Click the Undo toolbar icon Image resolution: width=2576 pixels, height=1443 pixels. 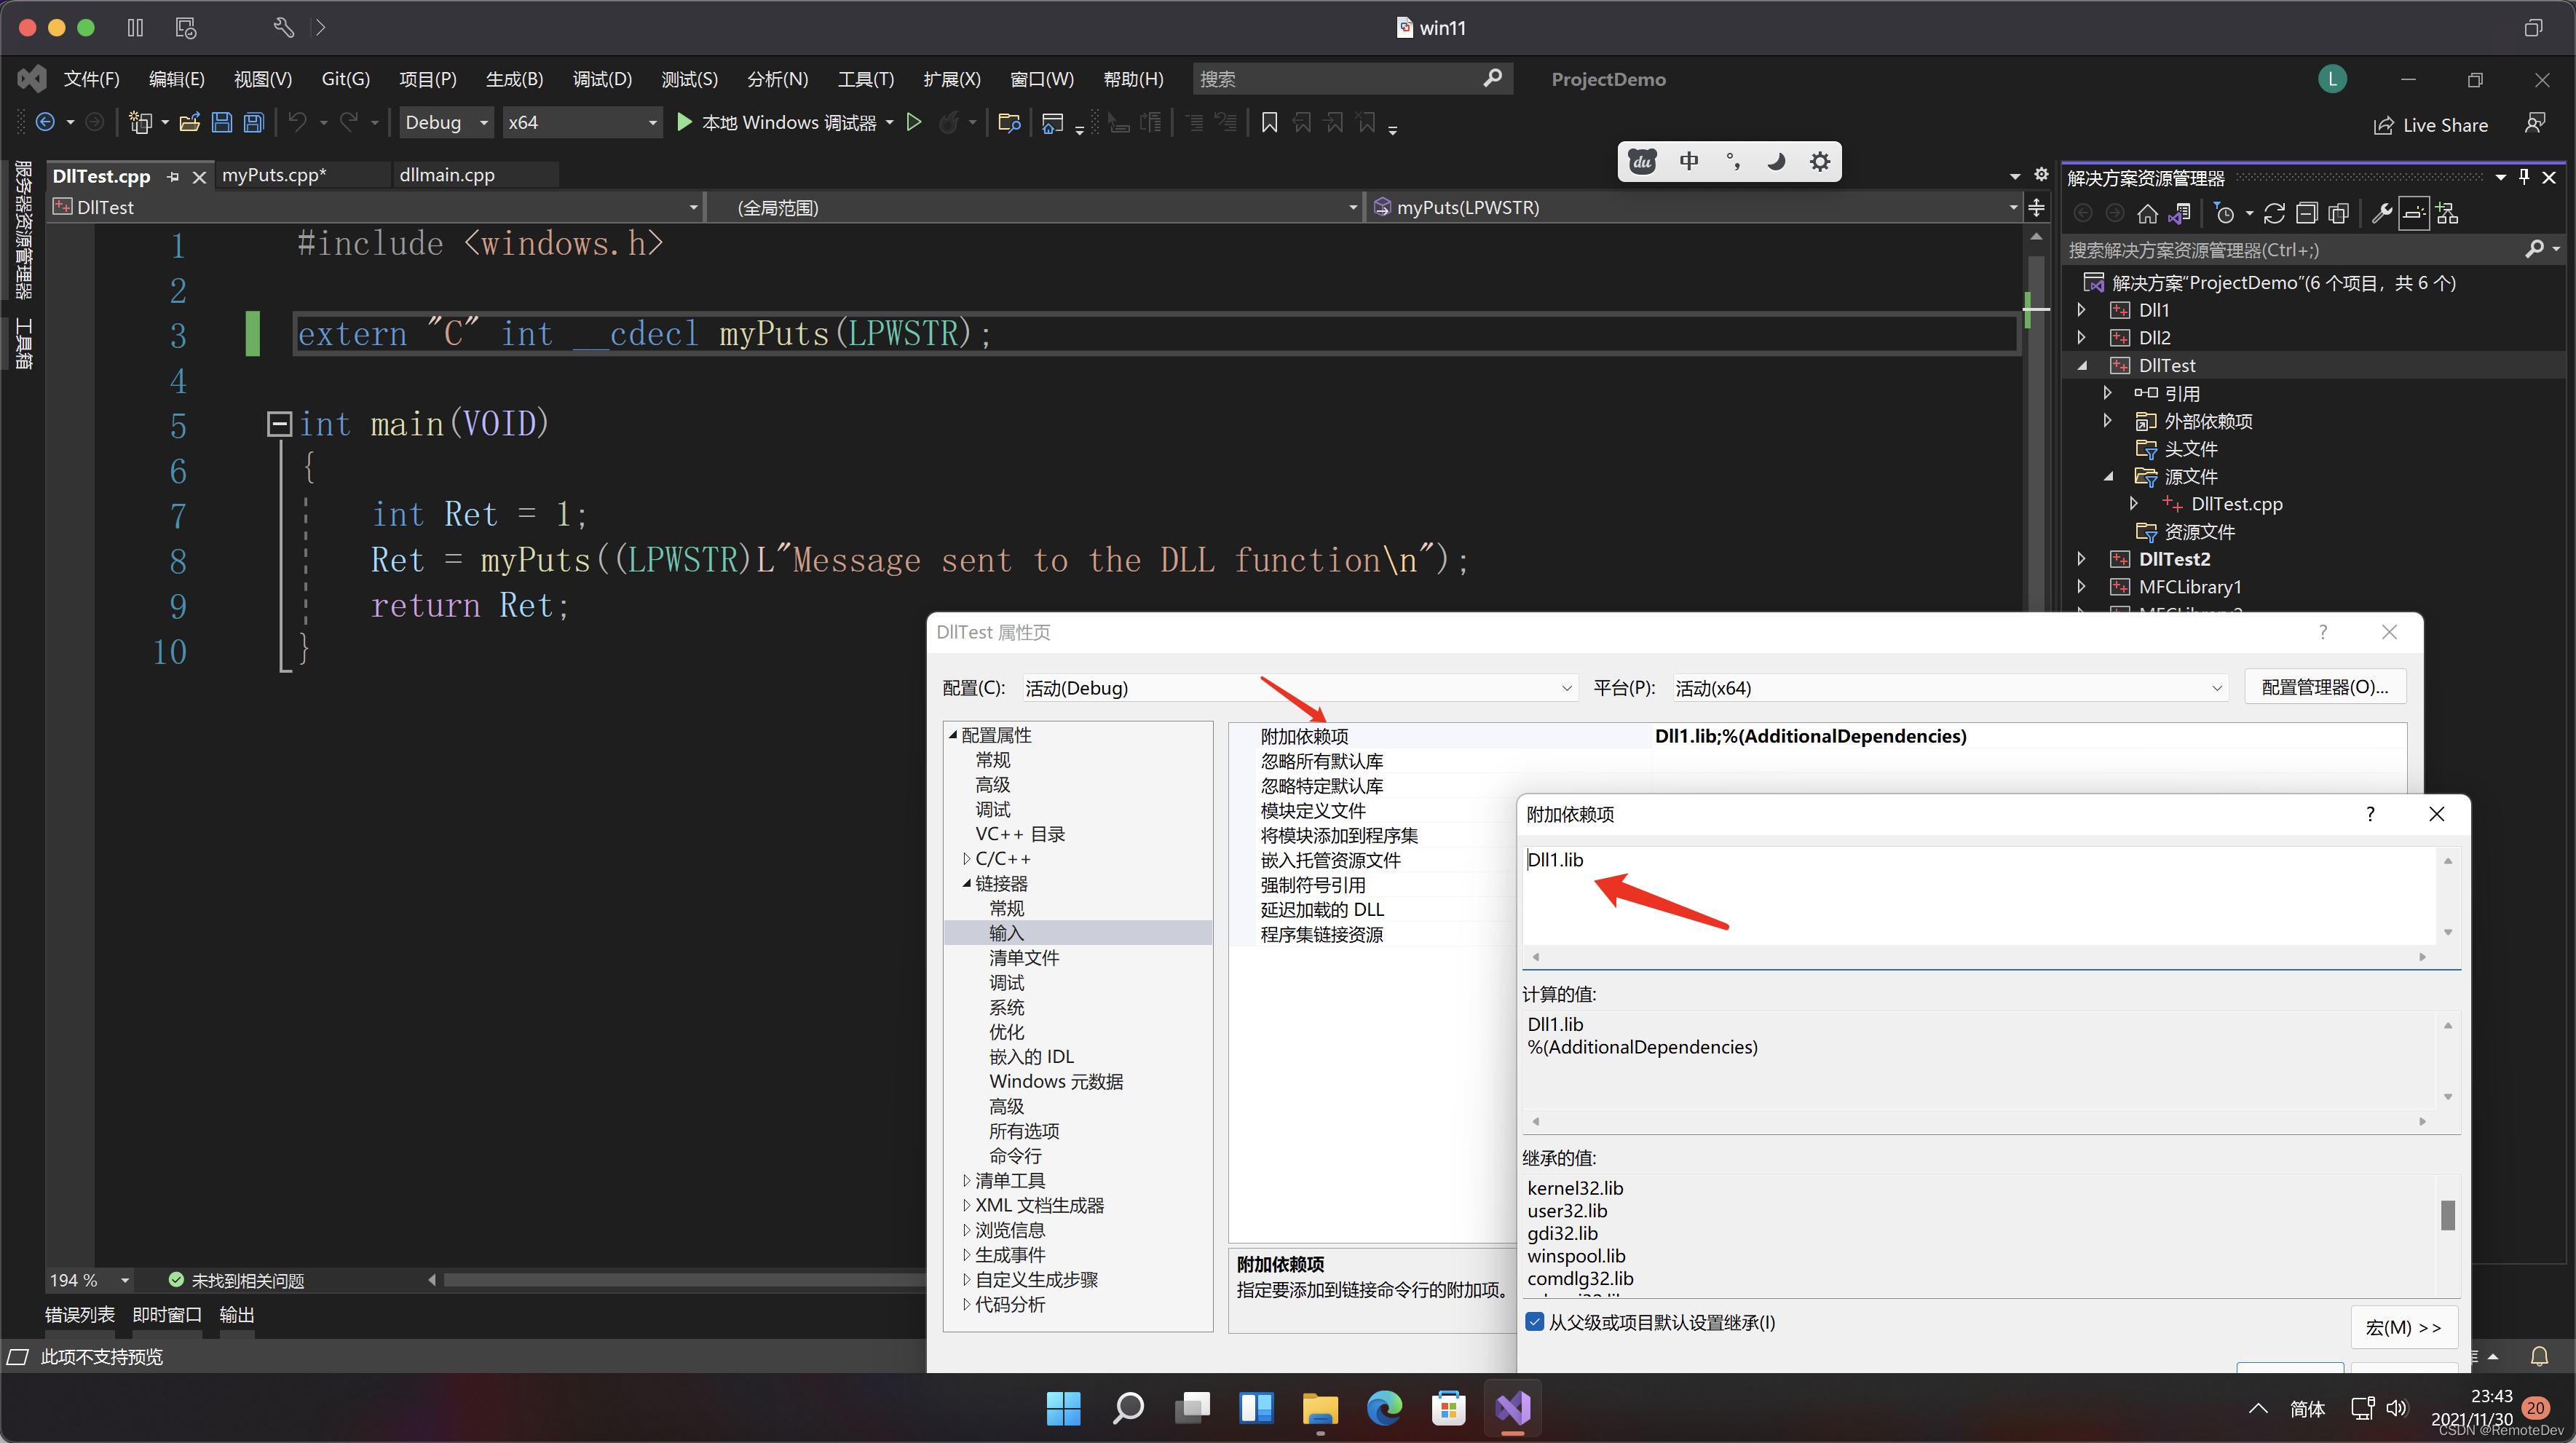(x=297, y=122)
